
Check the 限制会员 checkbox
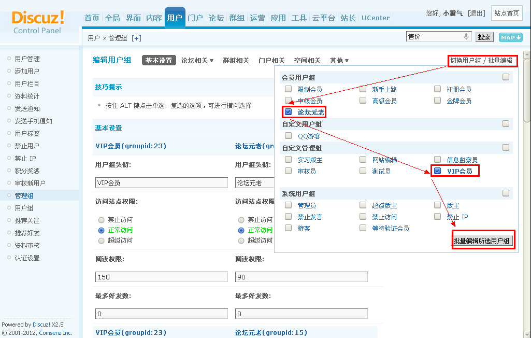[288, 89]
